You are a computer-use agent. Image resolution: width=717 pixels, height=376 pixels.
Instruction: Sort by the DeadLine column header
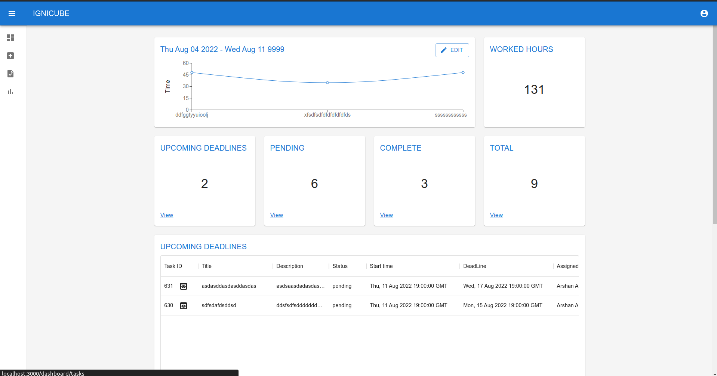pyautogui.click(x=474, y=266)
